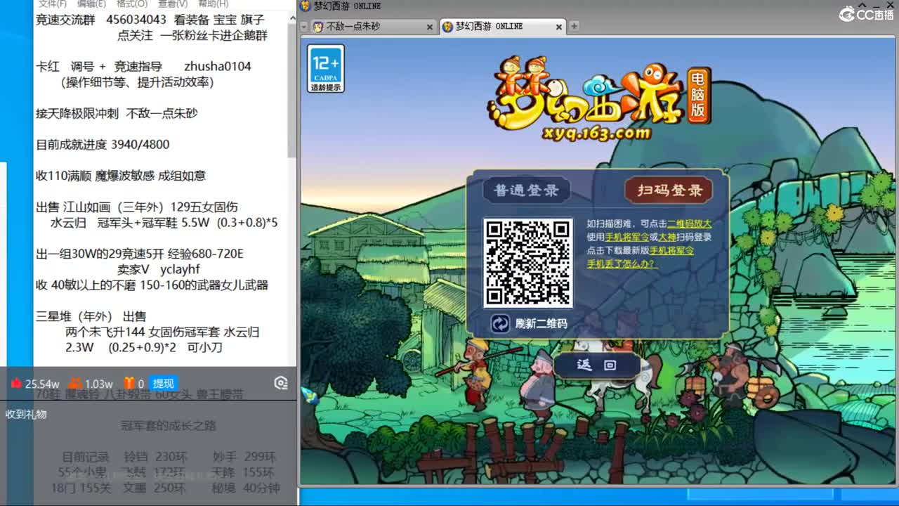Click the 卖家V yclayhf line

pyautogui.click(x=159, y=269)
